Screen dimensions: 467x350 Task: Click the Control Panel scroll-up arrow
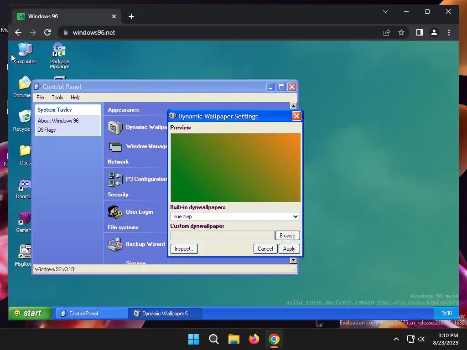click(x=293, y=106)
